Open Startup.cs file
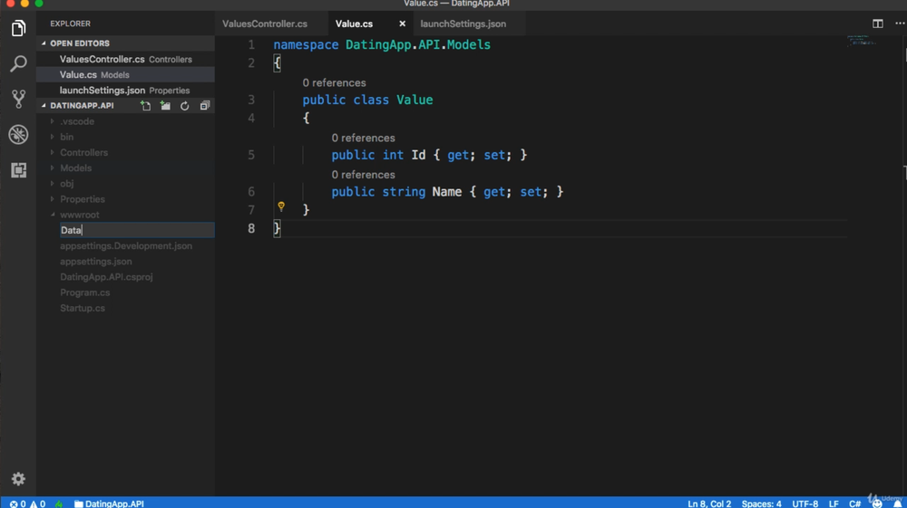The height and width of the screenshot is (508, 907). 83,308
